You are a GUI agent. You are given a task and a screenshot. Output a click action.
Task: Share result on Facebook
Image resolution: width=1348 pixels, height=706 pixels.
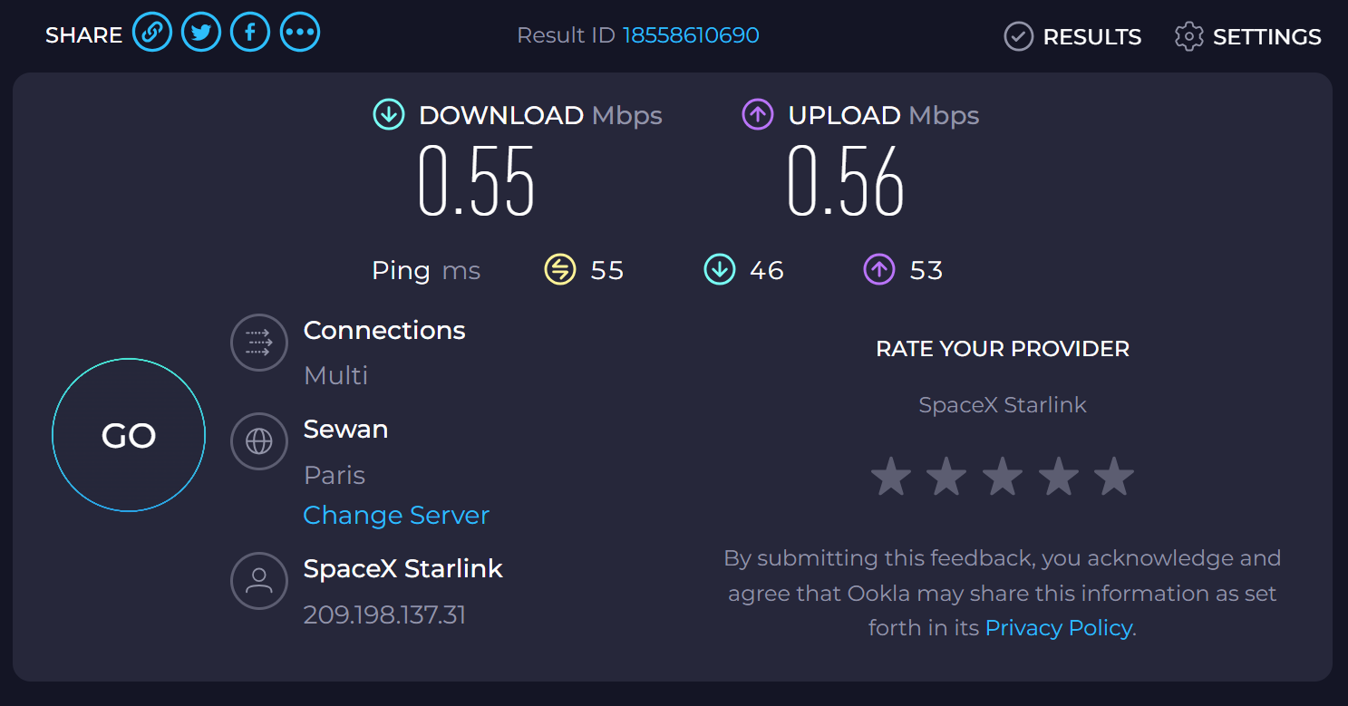250,34
